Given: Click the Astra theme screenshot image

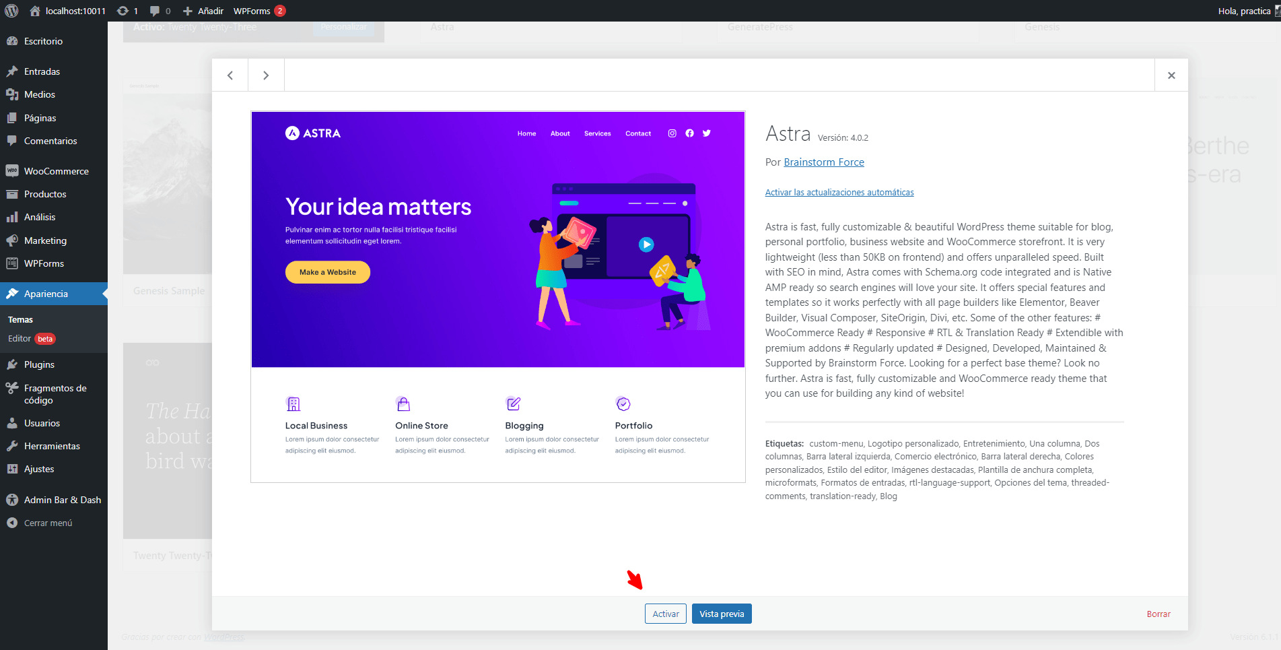Looking at the screenshot, I should (498, 296).
